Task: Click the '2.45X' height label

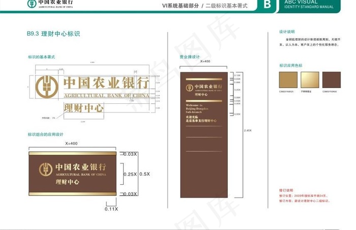Action: [x=248, y=130]
